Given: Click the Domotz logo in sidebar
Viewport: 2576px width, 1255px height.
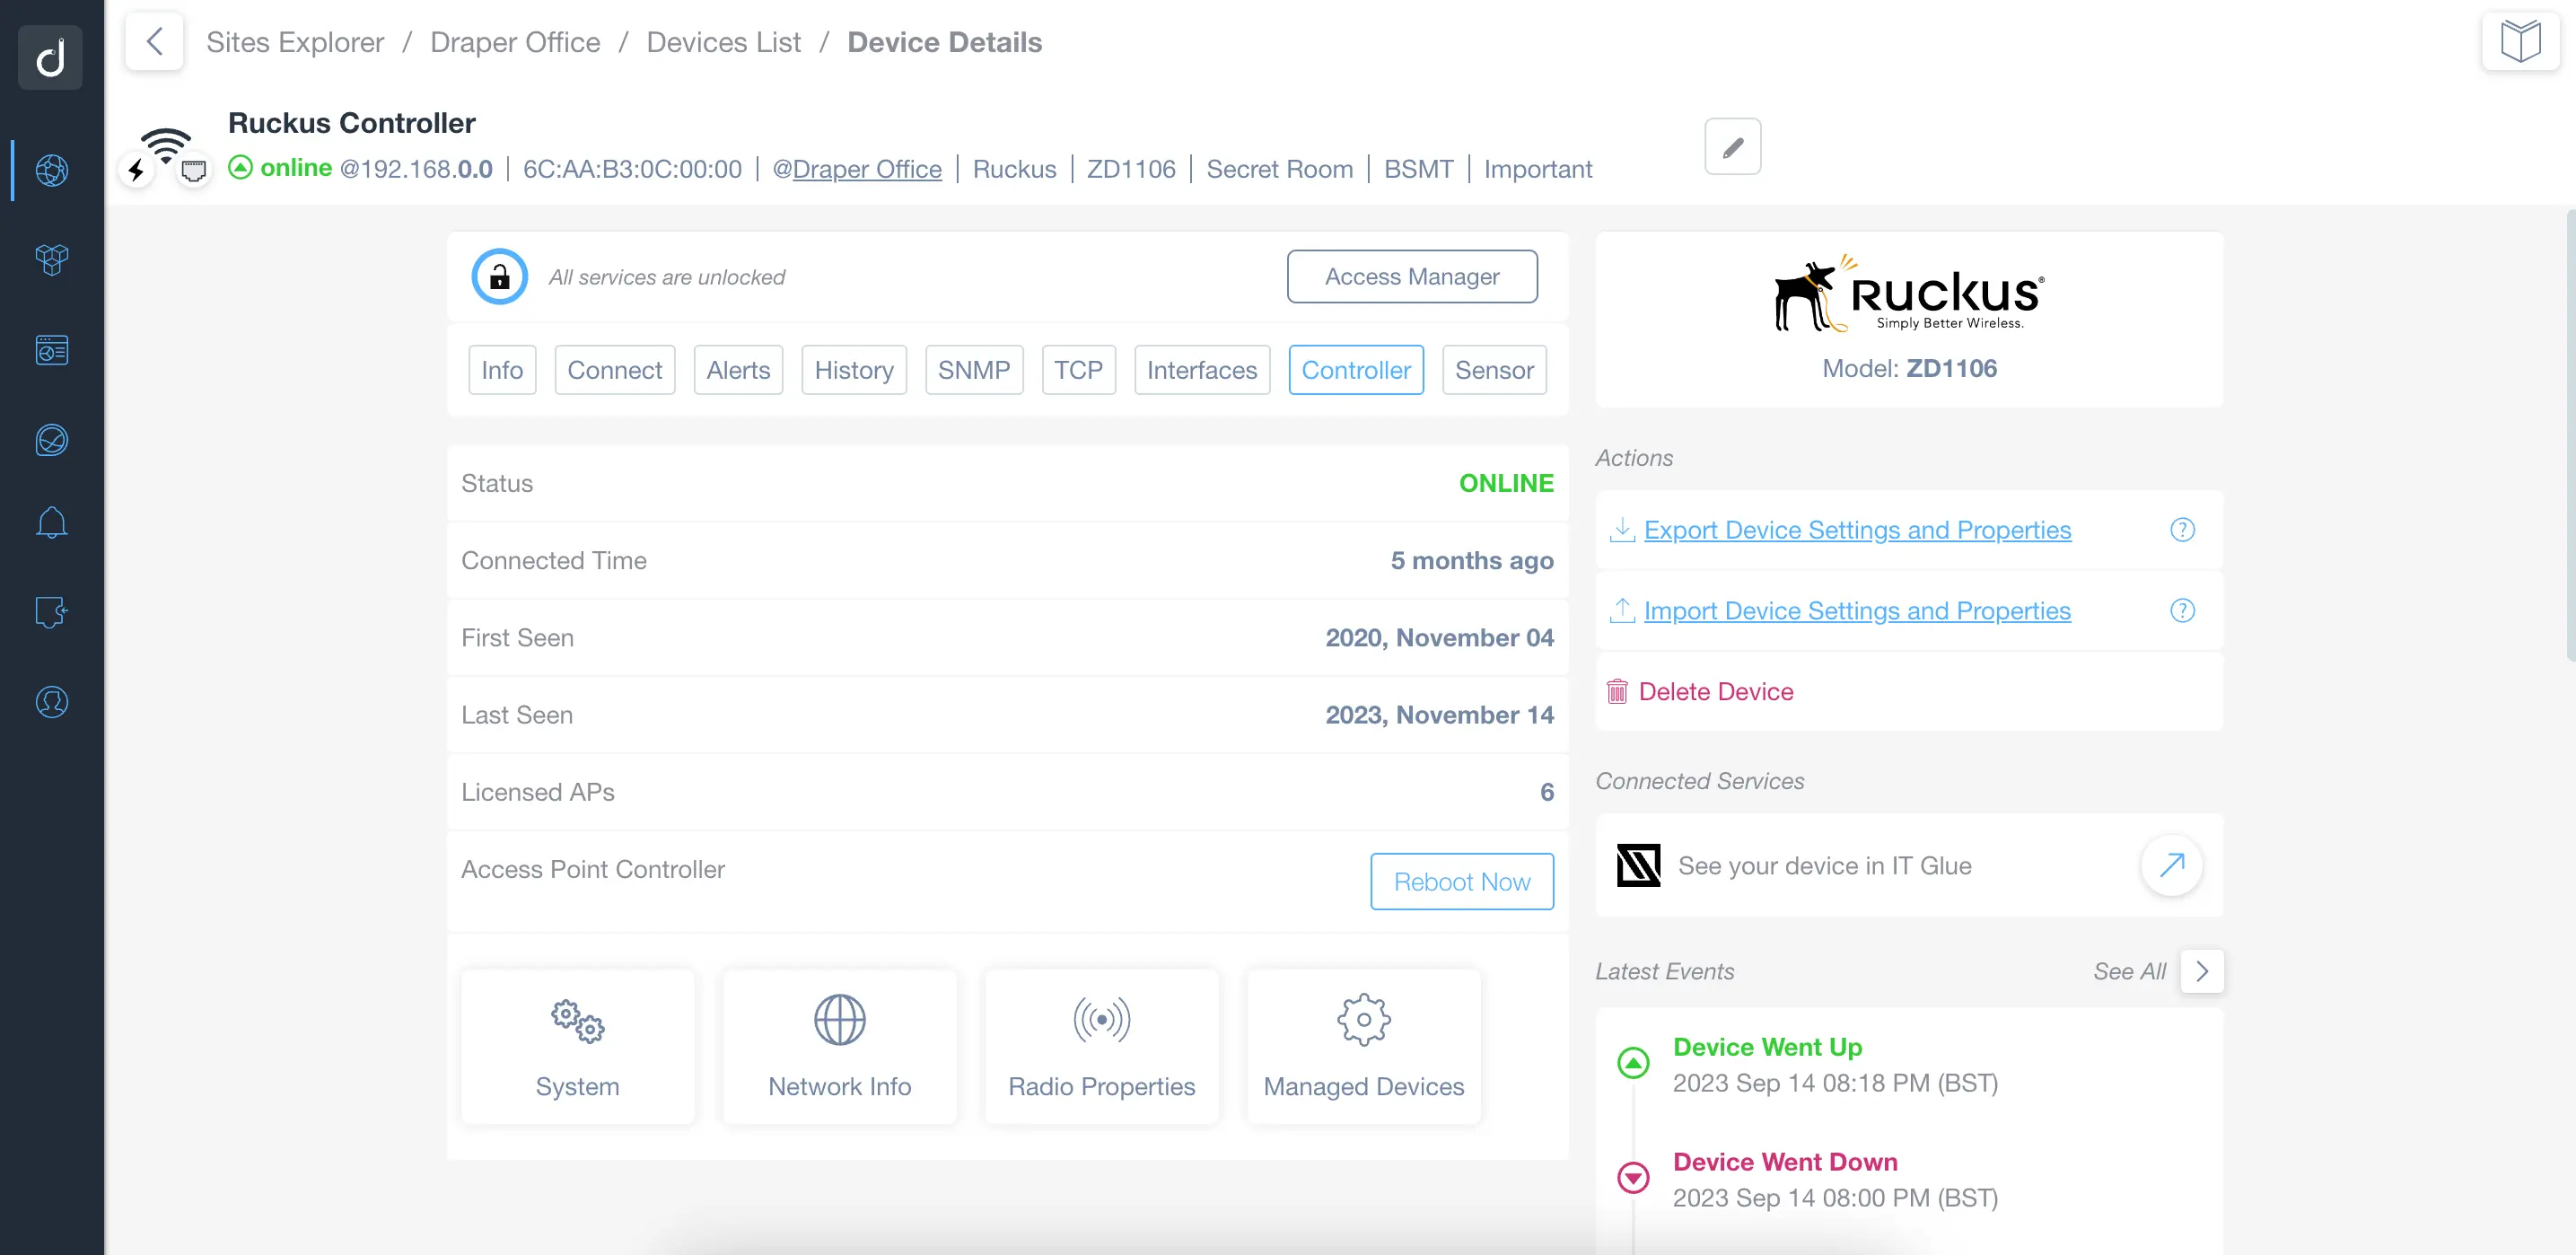Looking at the screenshot, I should (x=51, y=57).
